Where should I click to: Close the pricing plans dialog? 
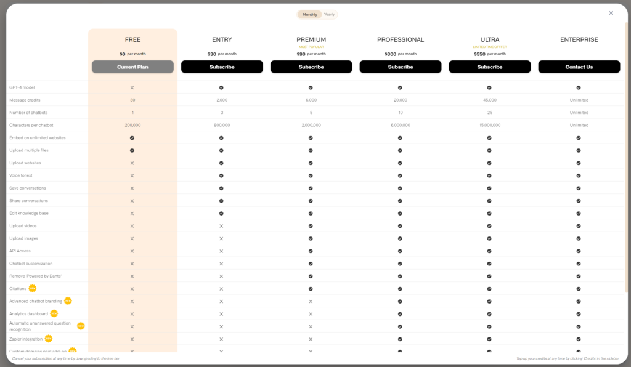(x=611, y=14)
